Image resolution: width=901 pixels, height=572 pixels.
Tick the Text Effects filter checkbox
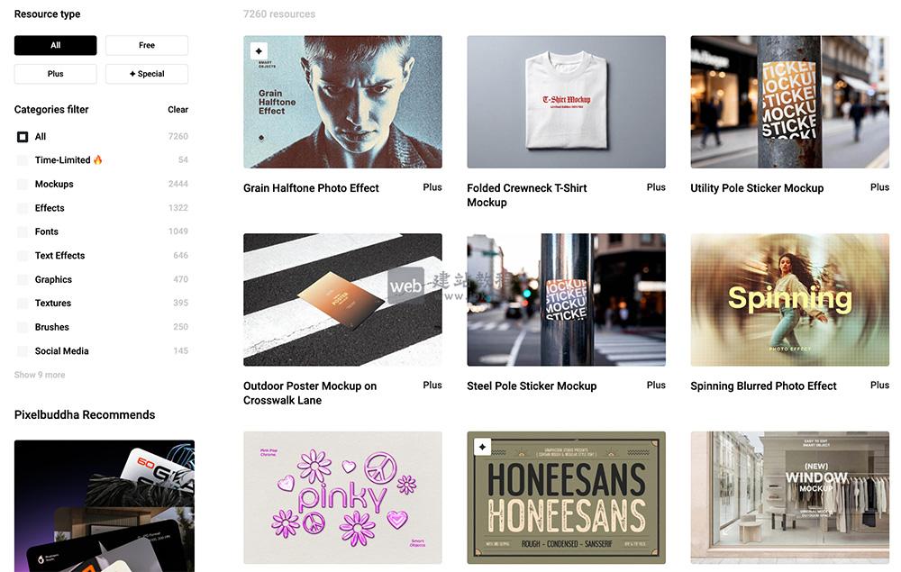point(23,256)
